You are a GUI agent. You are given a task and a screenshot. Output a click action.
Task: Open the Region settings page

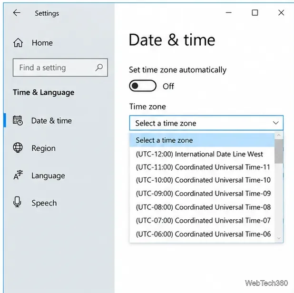[x=34, y=148]
